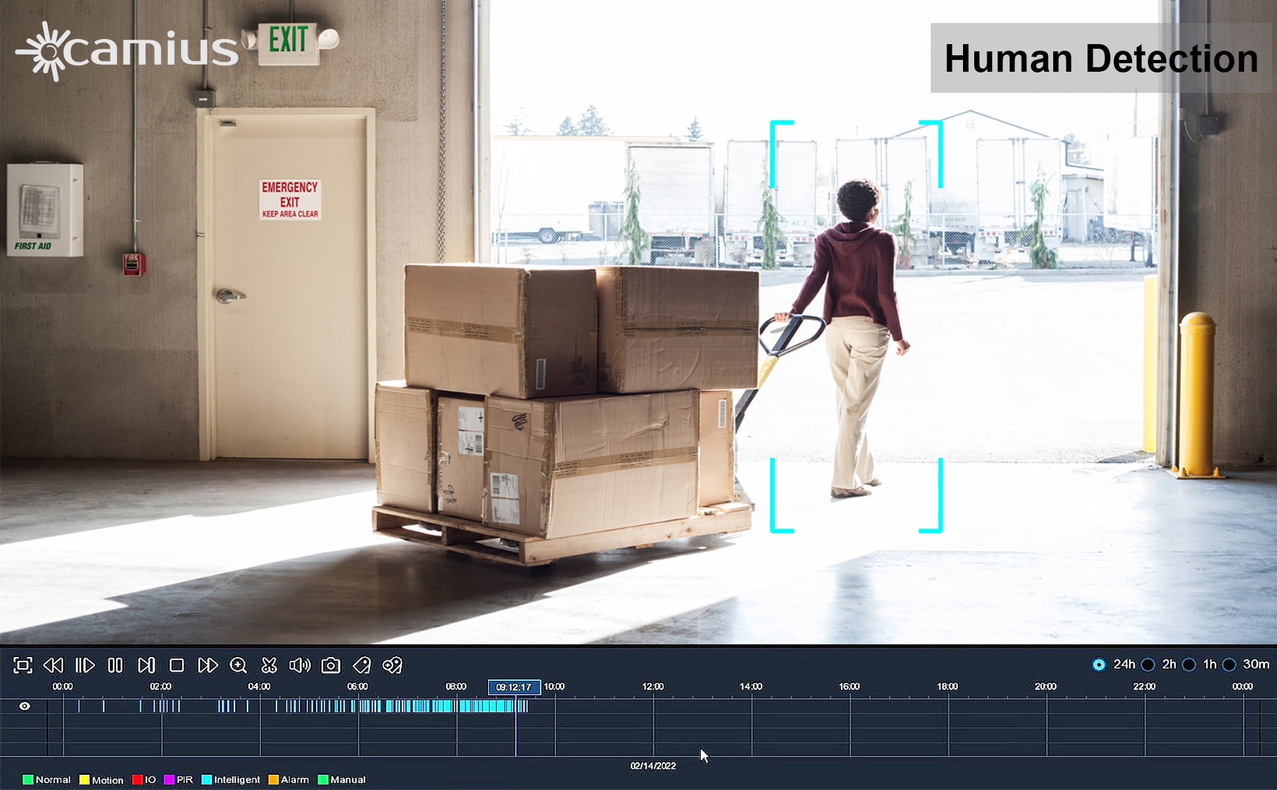This screenshot has width=1277, height=790.
Task: Click the cyan Intelligent legend swatch
Action: click(x=207, y=779)
